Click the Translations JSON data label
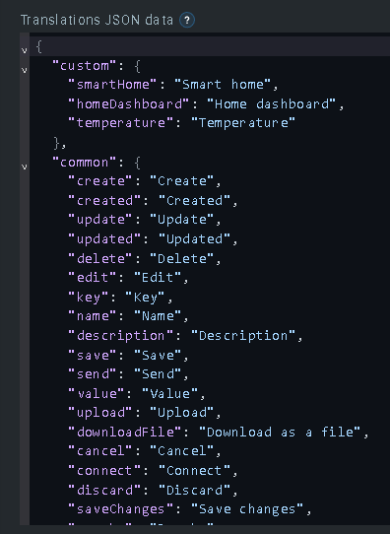390x534 pixels. [x=97, y=20]
